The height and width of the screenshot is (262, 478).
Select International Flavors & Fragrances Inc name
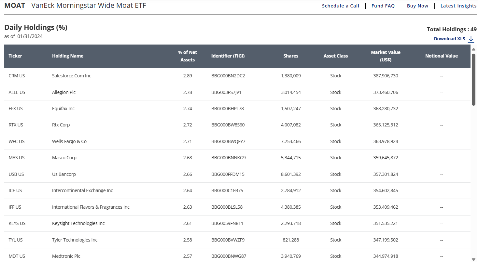point(91,207)
